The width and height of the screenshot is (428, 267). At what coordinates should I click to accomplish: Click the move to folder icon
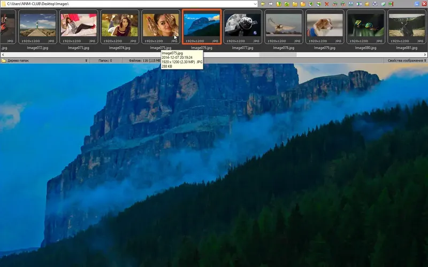tap(319, 4)
